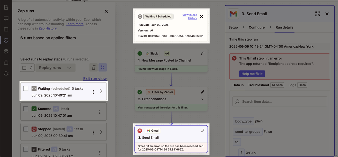
Task: Edit the Slack step with pencil icon
Action: (202, 53)
